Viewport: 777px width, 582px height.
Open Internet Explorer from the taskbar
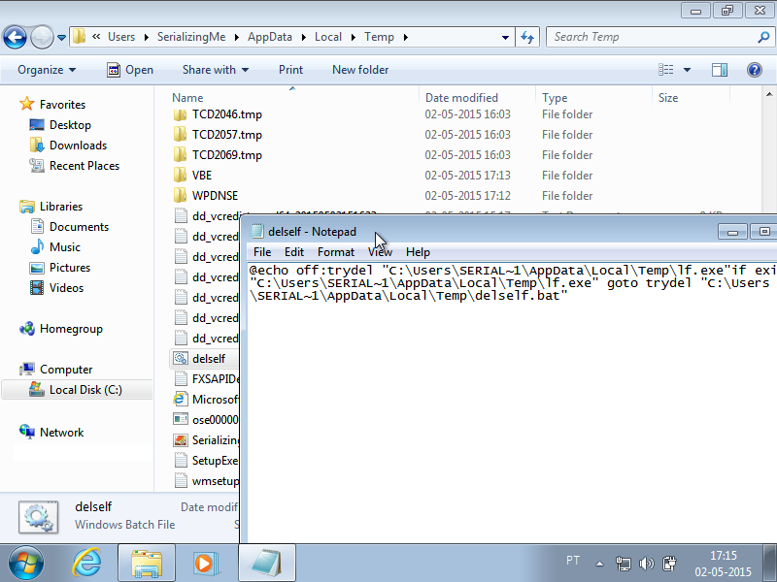tap(88, 562)
